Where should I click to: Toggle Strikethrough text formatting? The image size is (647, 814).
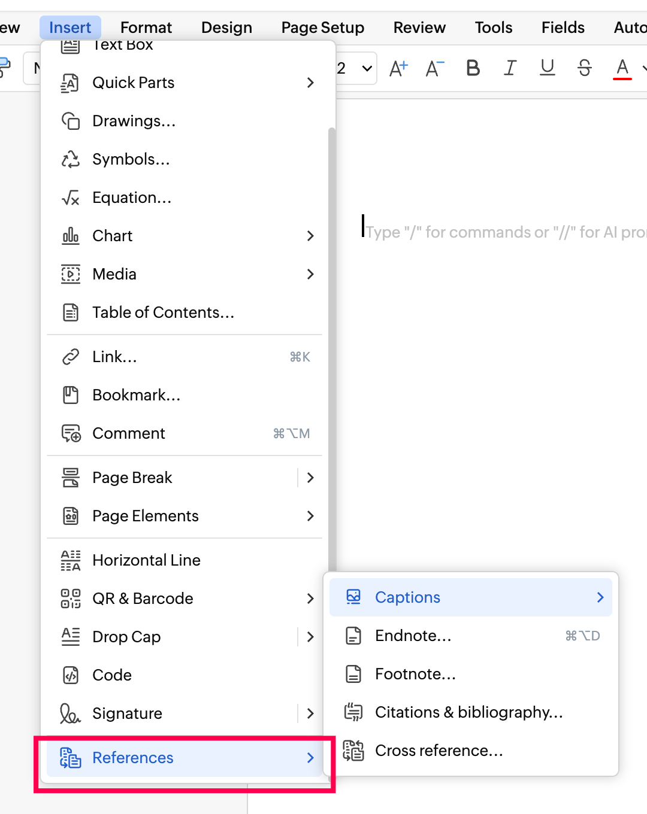pos(585,68)
